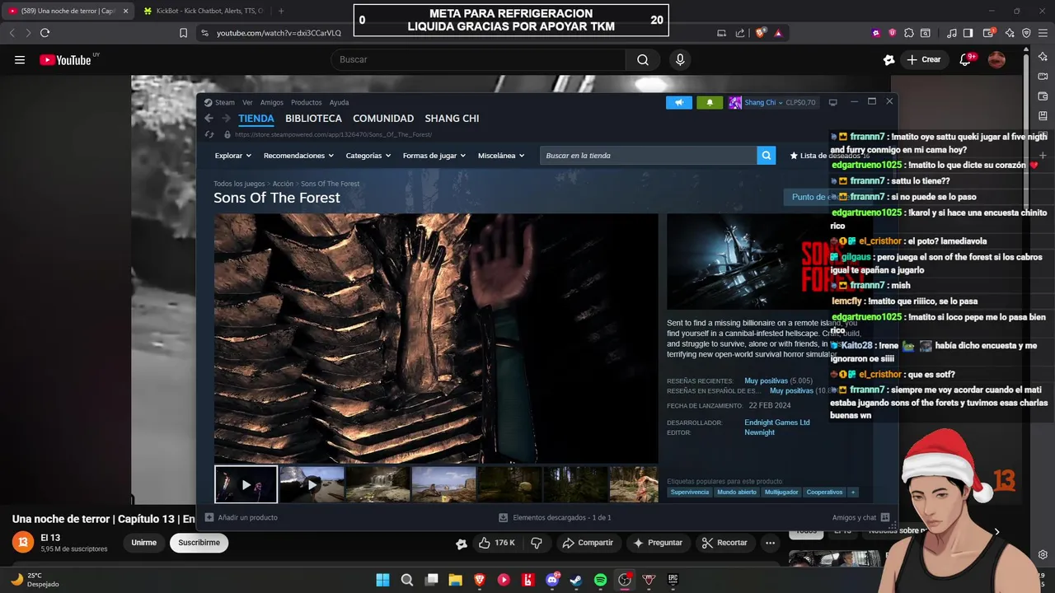Open Steam notifications green bell

(710, 102)
